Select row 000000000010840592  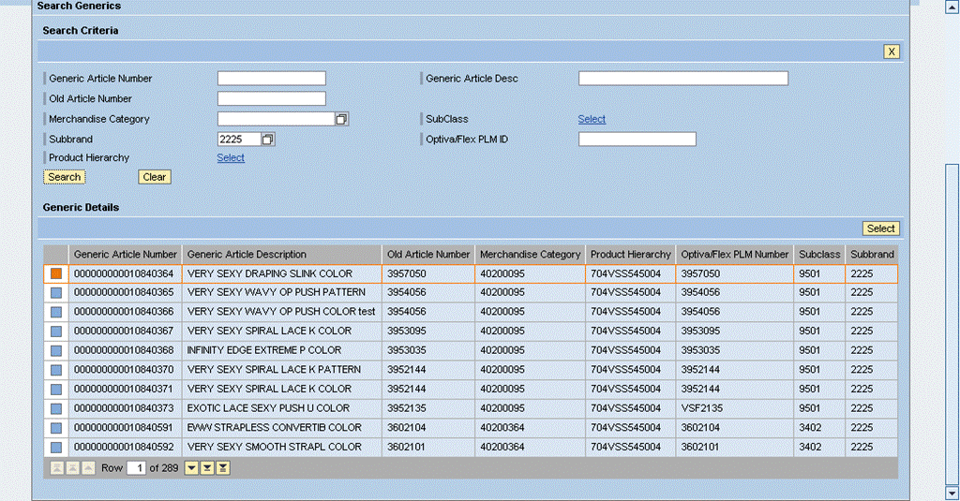(56, 448)
